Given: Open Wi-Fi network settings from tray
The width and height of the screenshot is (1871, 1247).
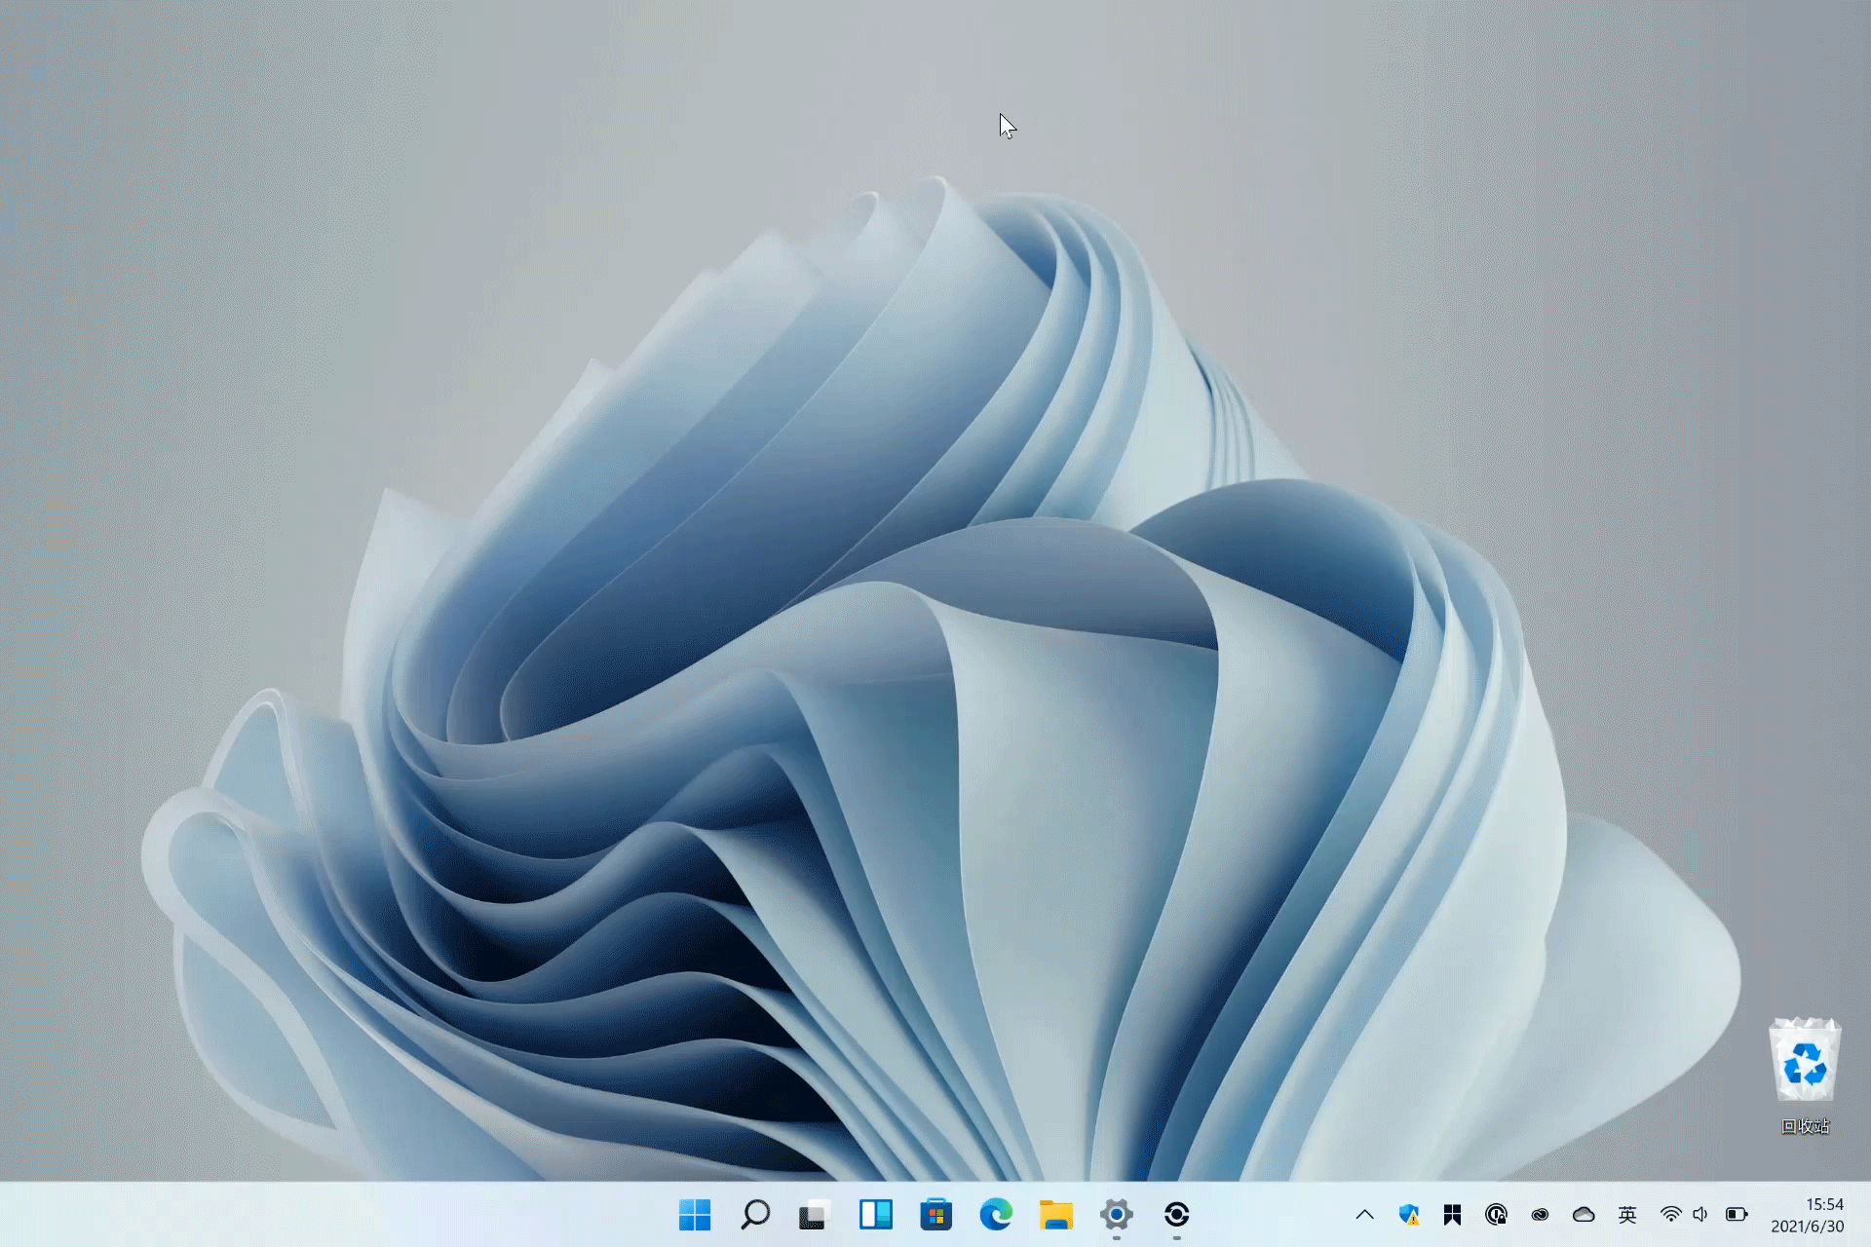Looking at the screenshot, I should point(1669,1215).
